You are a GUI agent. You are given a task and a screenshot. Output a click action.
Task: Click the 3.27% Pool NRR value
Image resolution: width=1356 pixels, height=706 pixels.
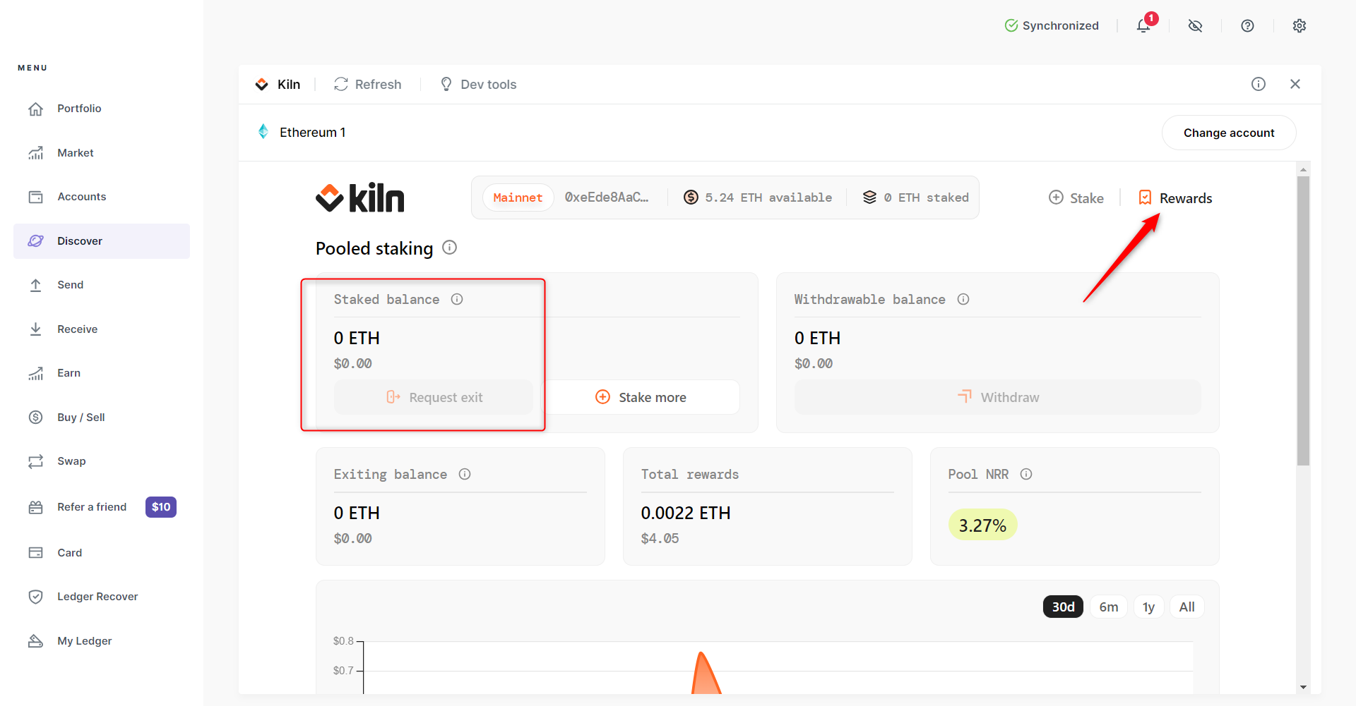point(982,525)
